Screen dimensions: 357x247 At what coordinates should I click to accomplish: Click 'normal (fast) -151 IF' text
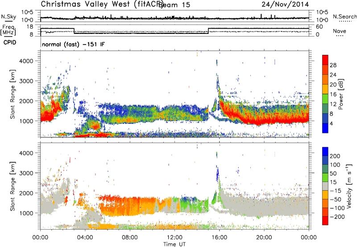point(73,44)
